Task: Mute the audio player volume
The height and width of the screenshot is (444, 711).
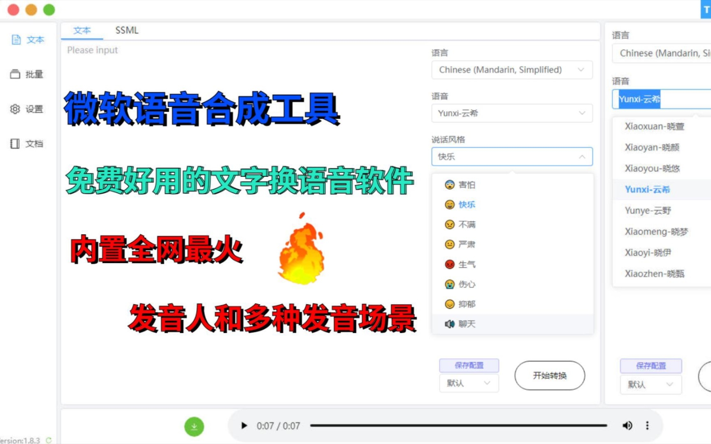Action: pos(627,426)
